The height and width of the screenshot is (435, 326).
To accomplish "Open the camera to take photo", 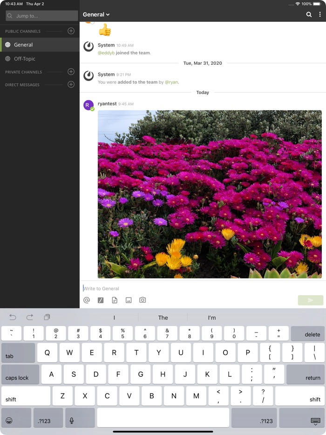I will (143, 300).
